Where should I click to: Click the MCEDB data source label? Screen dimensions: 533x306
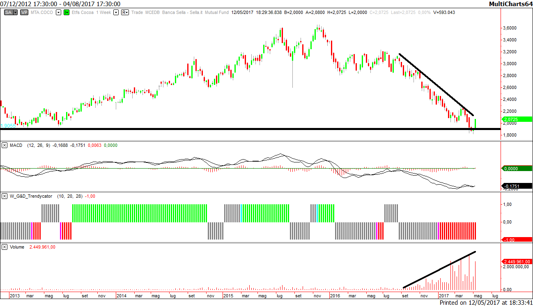click(x=152, y=12)
